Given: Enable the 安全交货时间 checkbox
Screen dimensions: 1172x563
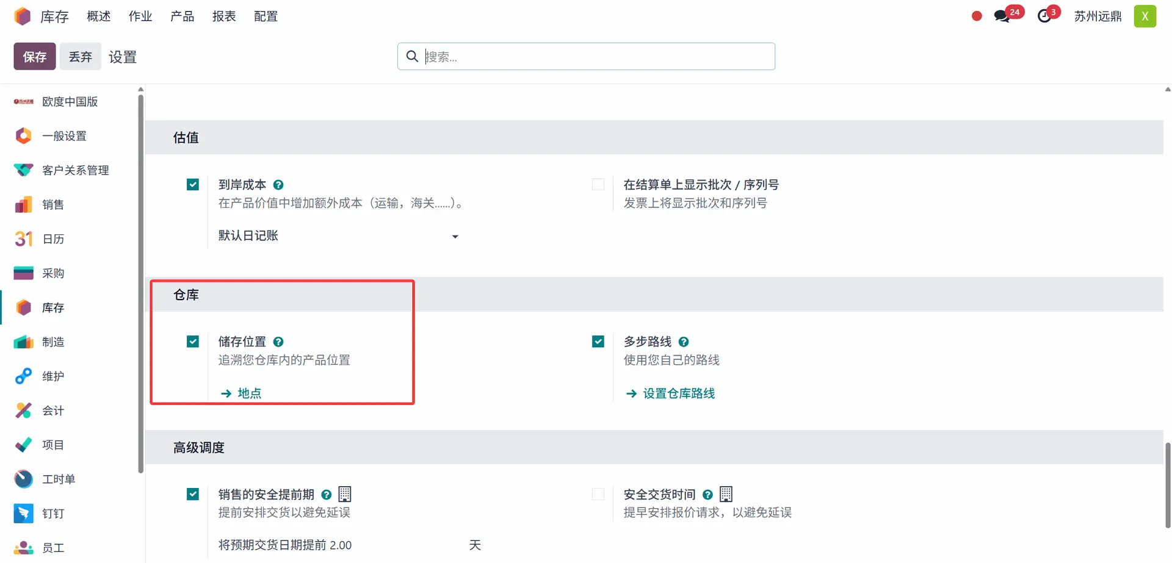Looking at the screenshot, I should (x=598, y=494).
